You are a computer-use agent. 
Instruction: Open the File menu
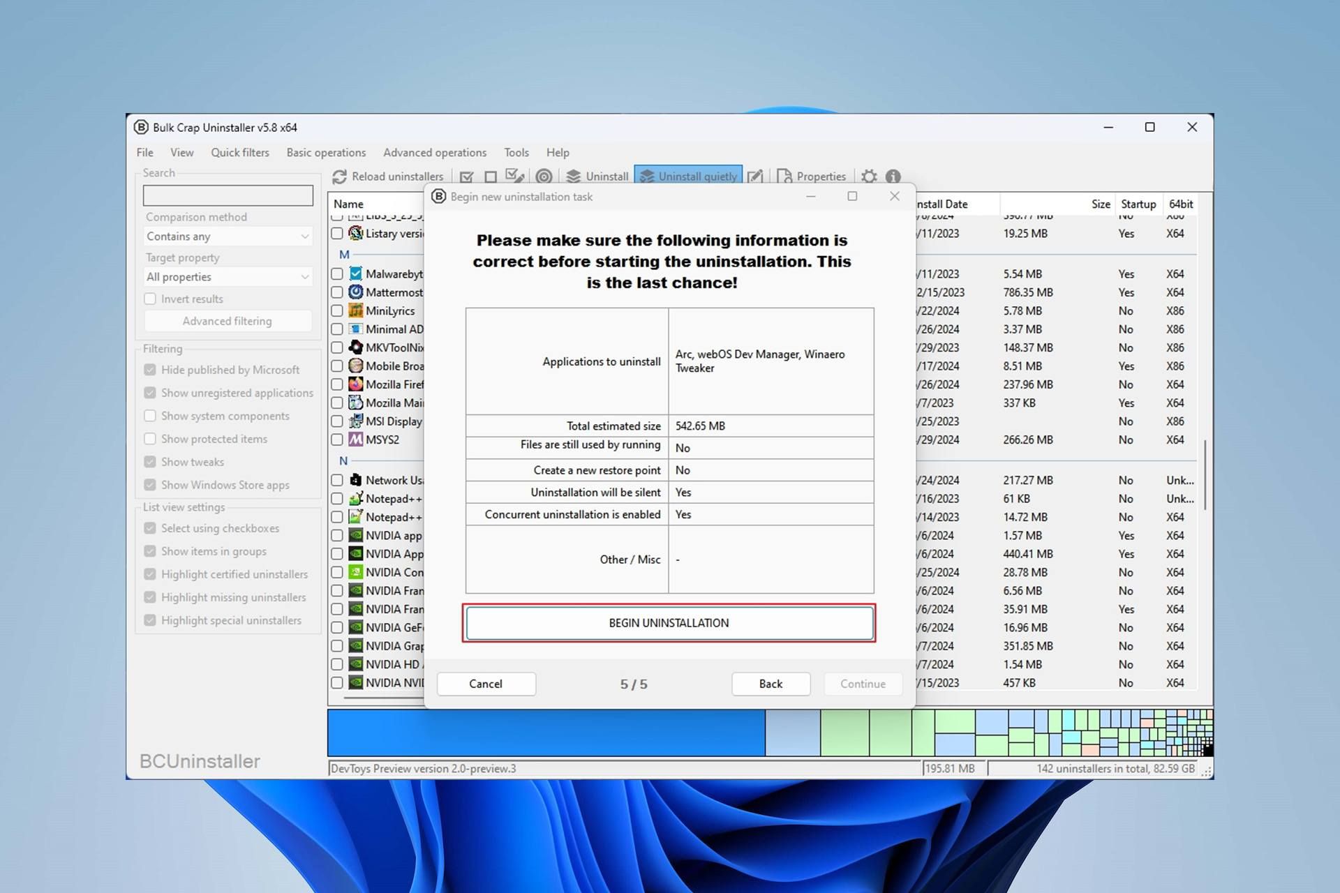pyautogui.click(x=145, y=152)
